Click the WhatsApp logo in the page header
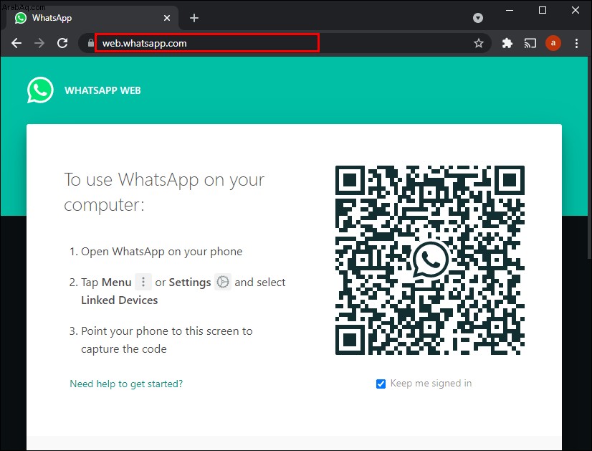 (x=40, y=90)
